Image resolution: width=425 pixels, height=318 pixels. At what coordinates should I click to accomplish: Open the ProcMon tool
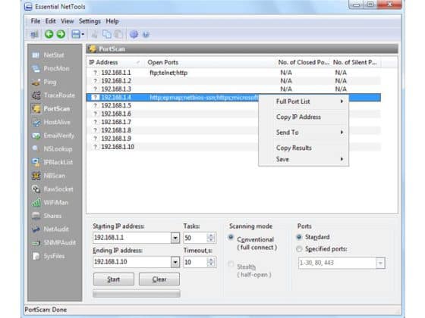click(x=51, y=69)
